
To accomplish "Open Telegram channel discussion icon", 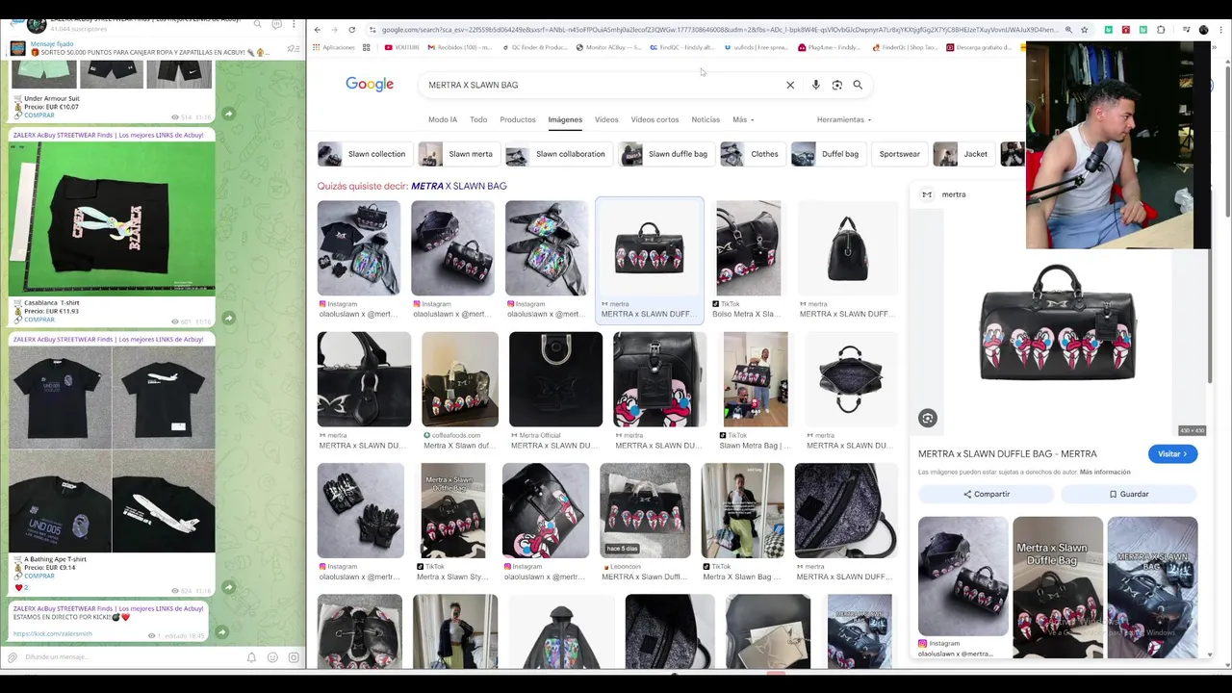I will click(276, 24).
